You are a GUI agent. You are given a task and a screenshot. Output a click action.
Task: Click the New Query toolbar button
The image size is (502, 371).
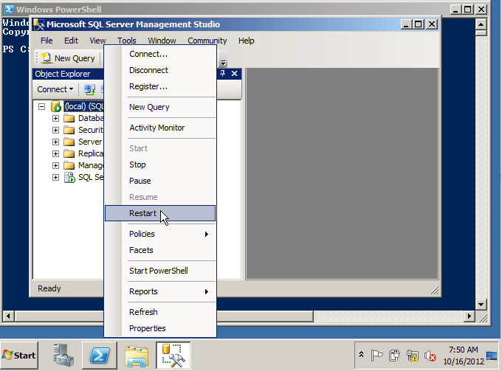coord(68,58)
